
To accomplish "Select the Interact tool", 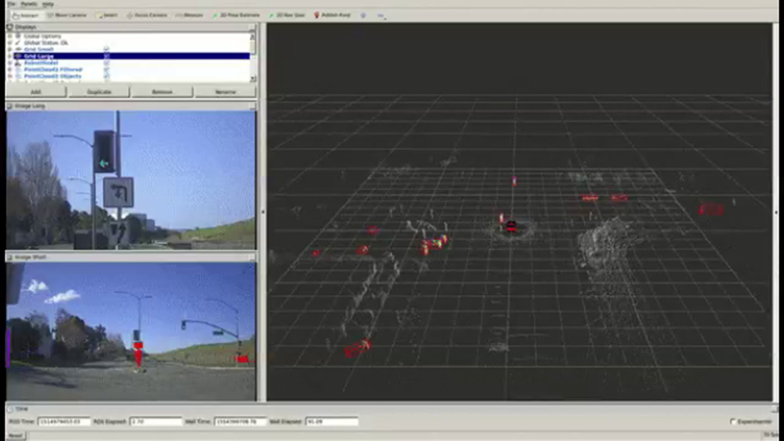I will [25, 16].
